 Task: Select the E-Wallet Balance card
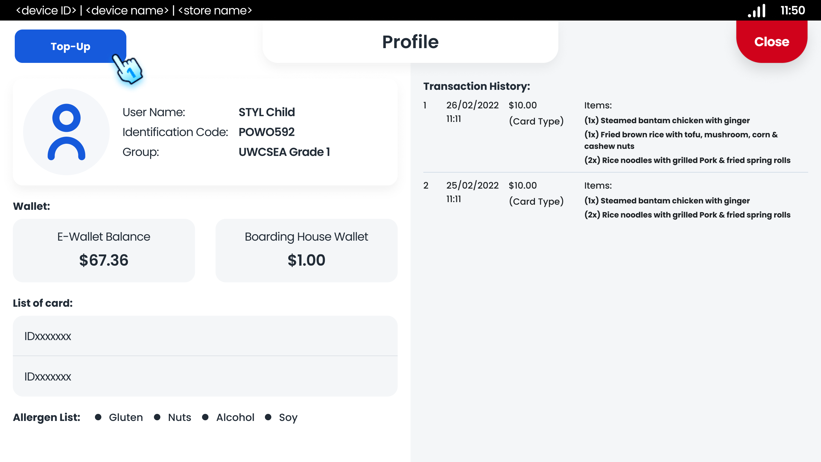(x=104, y=250)
